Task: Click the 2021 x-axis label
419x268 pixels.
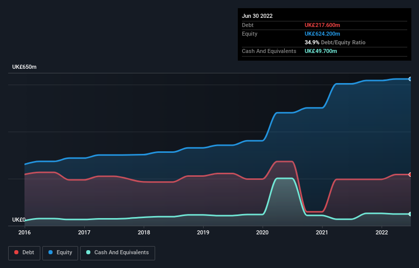Action: click(322, 232)
